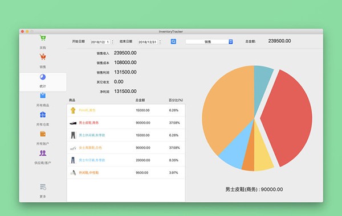The image size is (342, 216).
Task: Click 37.58% in the 男士皮鞋 row
Action: click(x=174, y=123)
